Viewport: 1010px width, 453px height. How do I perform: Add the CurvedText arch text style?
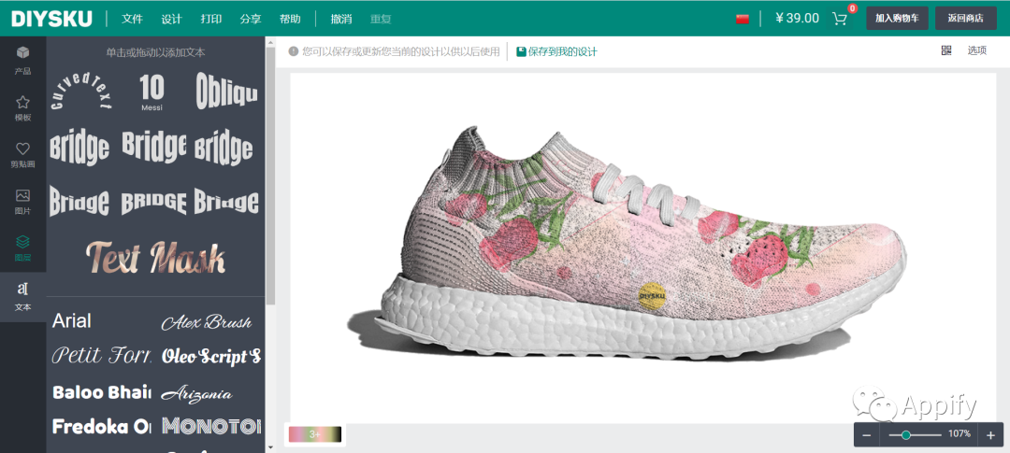tap(81, 91)
